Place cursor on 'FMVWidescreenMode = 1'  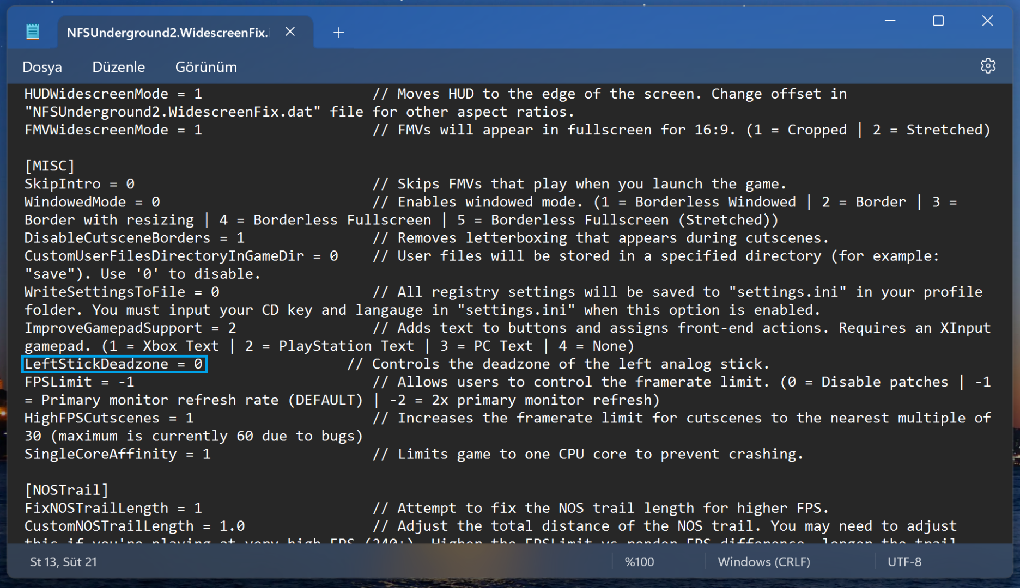(113, 130)
